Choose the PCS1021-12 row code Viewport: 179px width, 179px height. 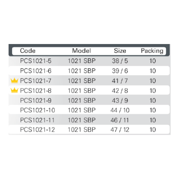37,130
